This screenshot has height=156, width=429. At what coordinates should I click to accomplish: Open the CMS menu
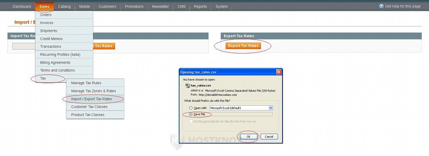[x=181, y=6]
